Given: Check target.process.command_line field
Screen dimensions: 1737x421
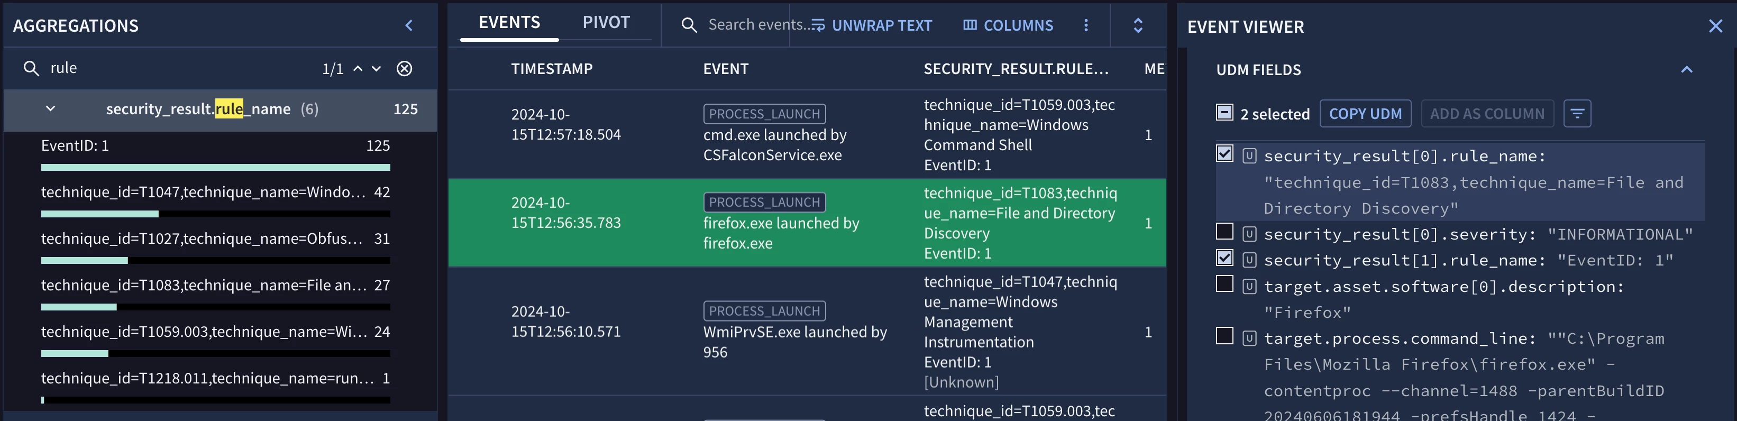Looking at the screenshot, I should click(1224, 335).
